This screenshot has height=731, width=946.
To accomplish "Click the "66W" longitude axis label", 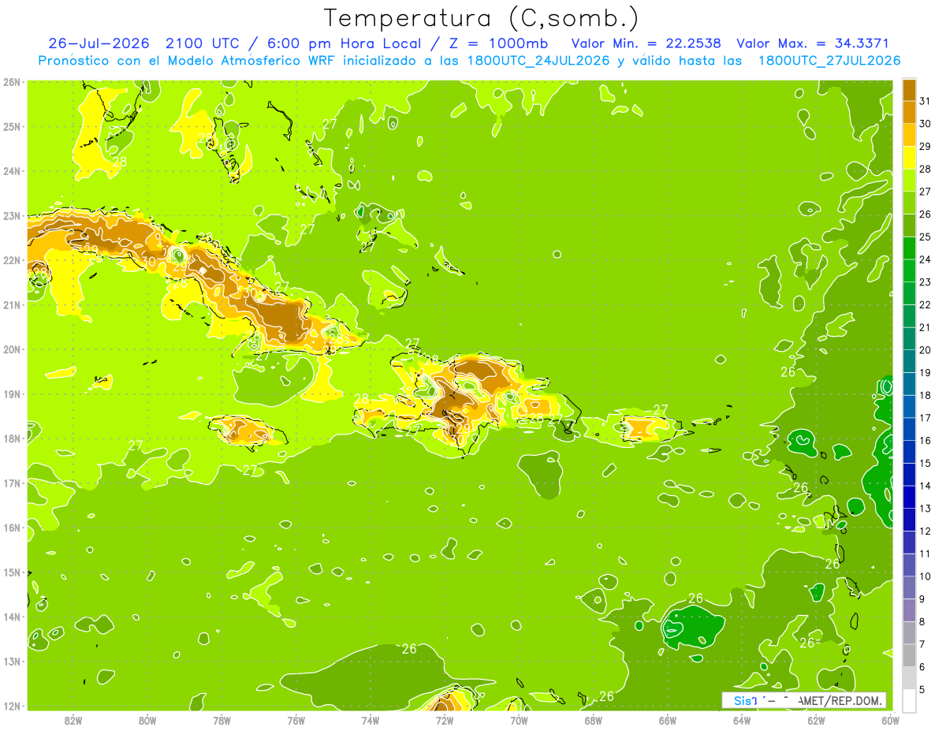I will [x=668, y=720].
